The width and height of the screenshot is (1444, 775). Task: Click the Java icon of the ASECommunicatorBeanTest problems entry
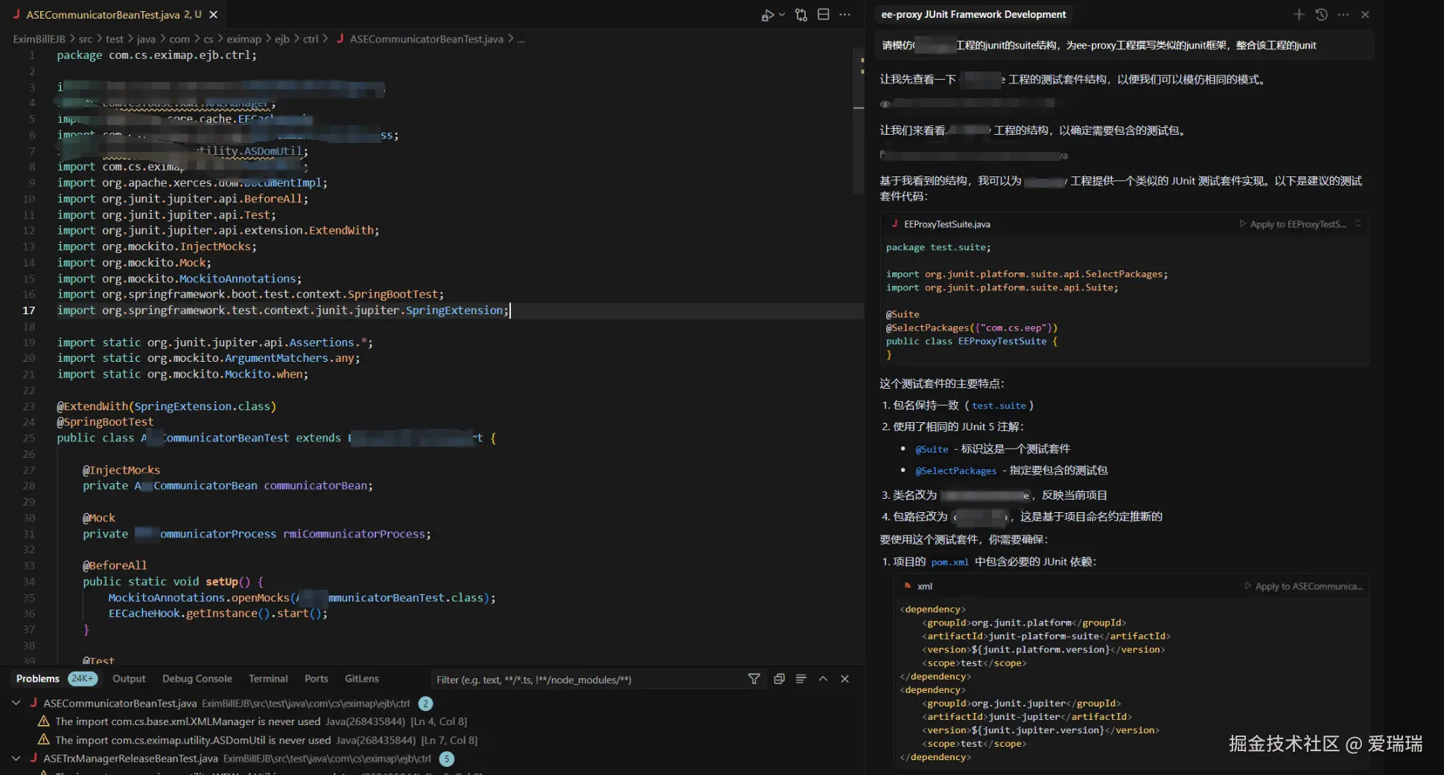click(x=34, y=703)
